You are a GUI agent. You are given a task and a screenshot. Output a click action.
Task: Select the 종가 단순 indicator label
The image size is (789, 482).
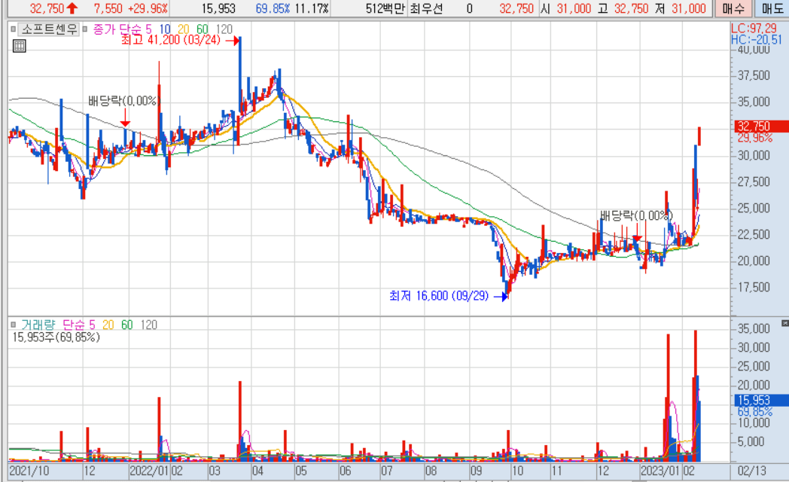[x=117, y=29]
